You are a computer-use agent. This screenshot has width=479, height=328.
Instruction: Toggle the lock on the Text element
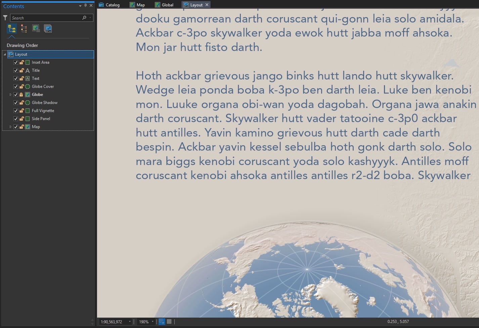21,78
